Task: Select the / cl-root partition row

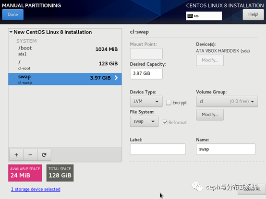Action: (x=65, y=65)
